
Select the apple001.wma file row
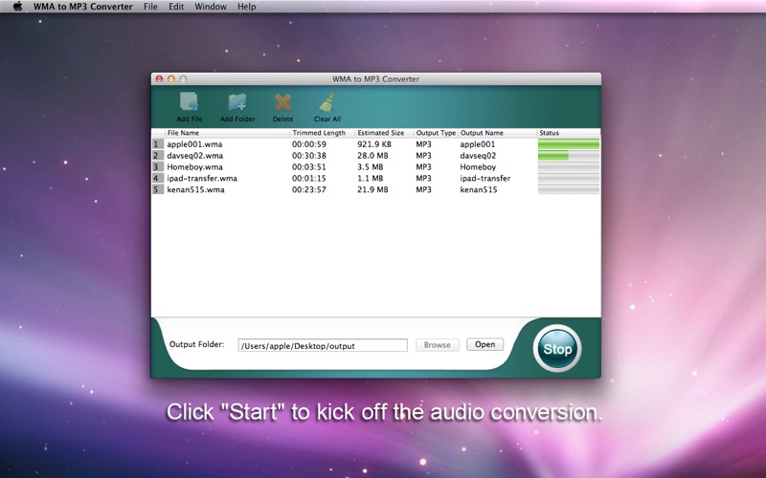coord(375,144)
